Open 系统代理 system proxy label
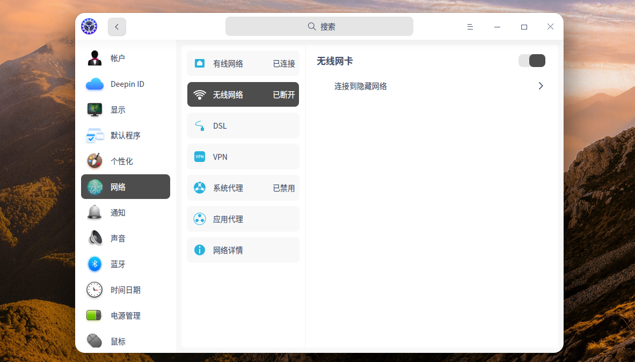 click(228, 188)
